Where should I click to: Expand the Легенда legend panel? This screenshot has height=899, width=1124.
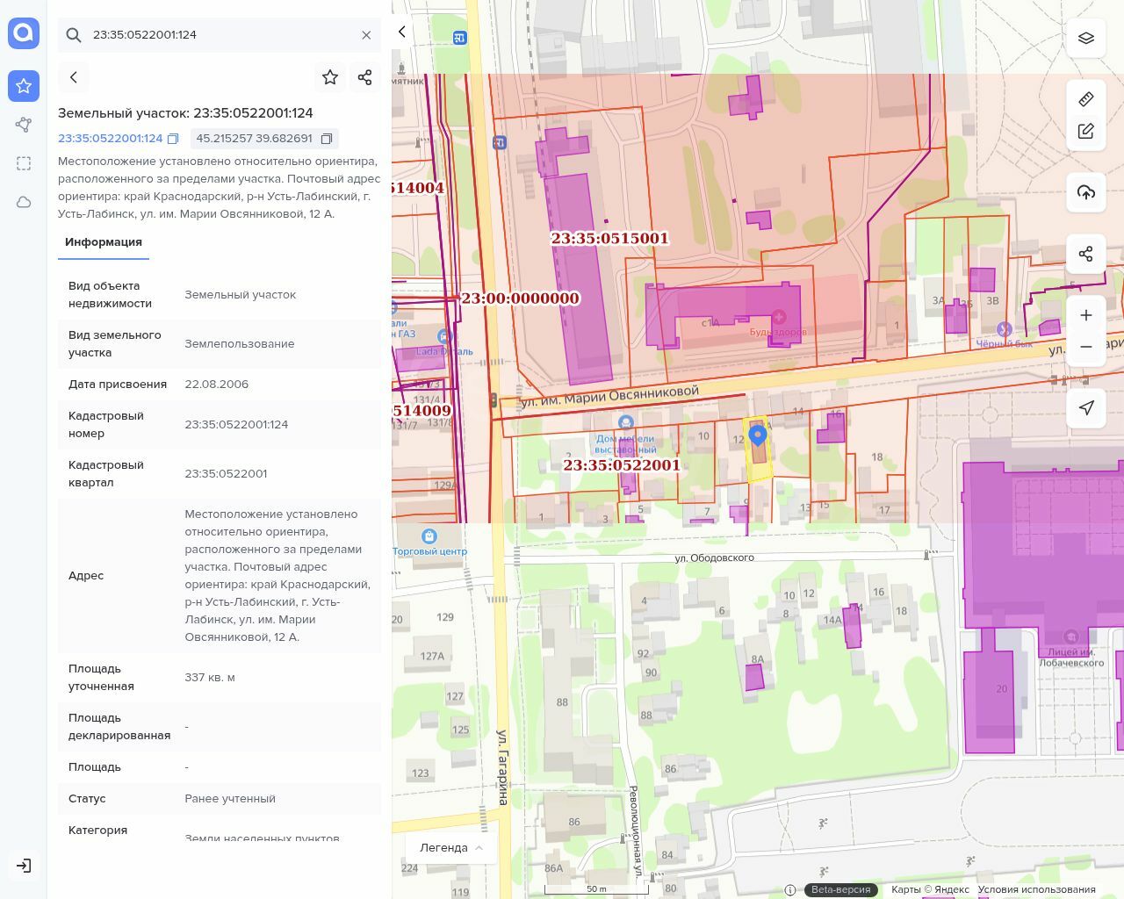tap(451, 847)
